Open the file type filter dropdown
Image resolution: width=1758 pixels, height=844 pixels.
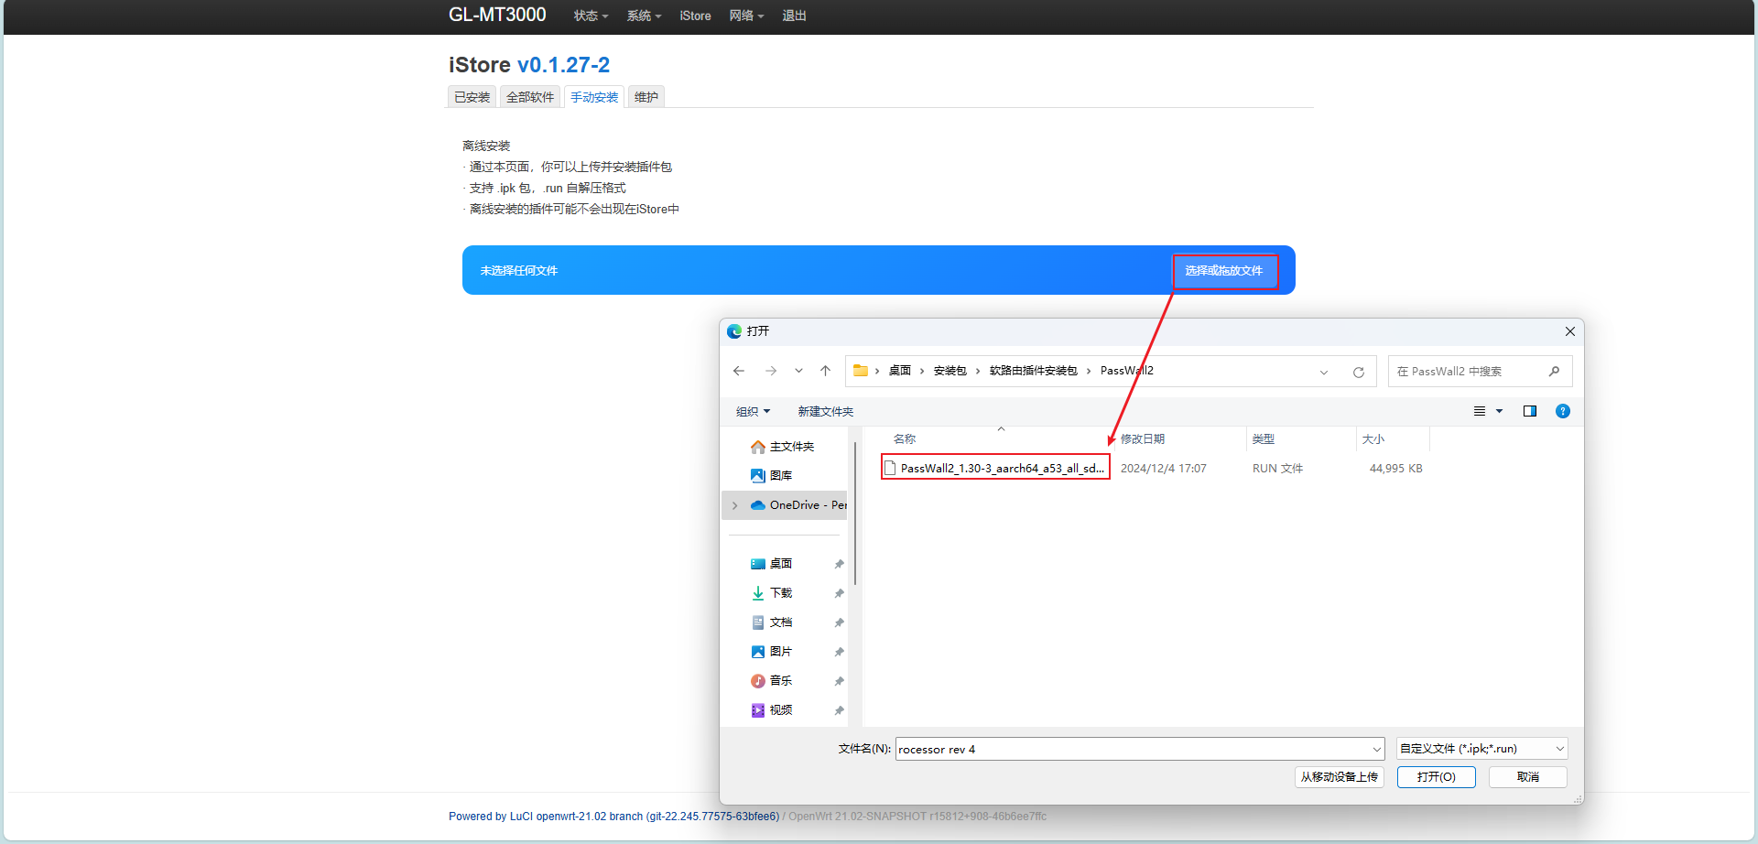(x=1480, y=748)
